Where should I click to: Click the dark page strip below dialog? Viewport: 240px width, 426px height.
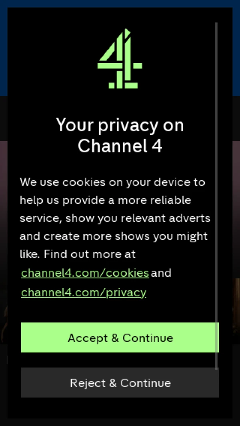coord(120,422)
